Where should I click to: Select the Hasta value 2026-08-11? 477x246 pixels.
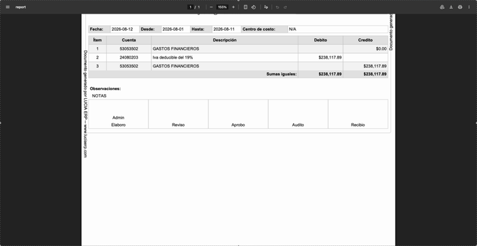pyautogui.click(x=224, y=29)
